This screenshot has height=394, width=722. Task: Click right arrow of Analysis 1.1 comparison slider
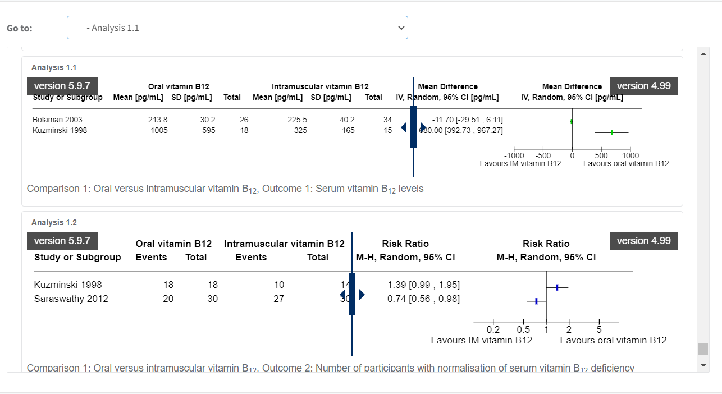[x=423, y=127]
